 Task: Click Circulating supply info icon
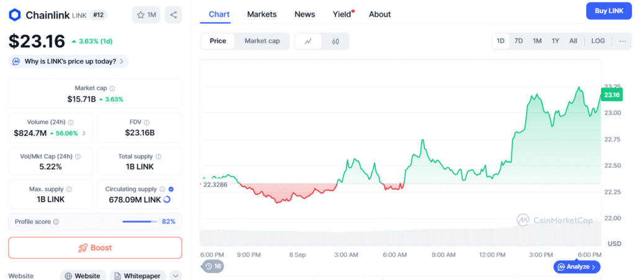point(162,189)
